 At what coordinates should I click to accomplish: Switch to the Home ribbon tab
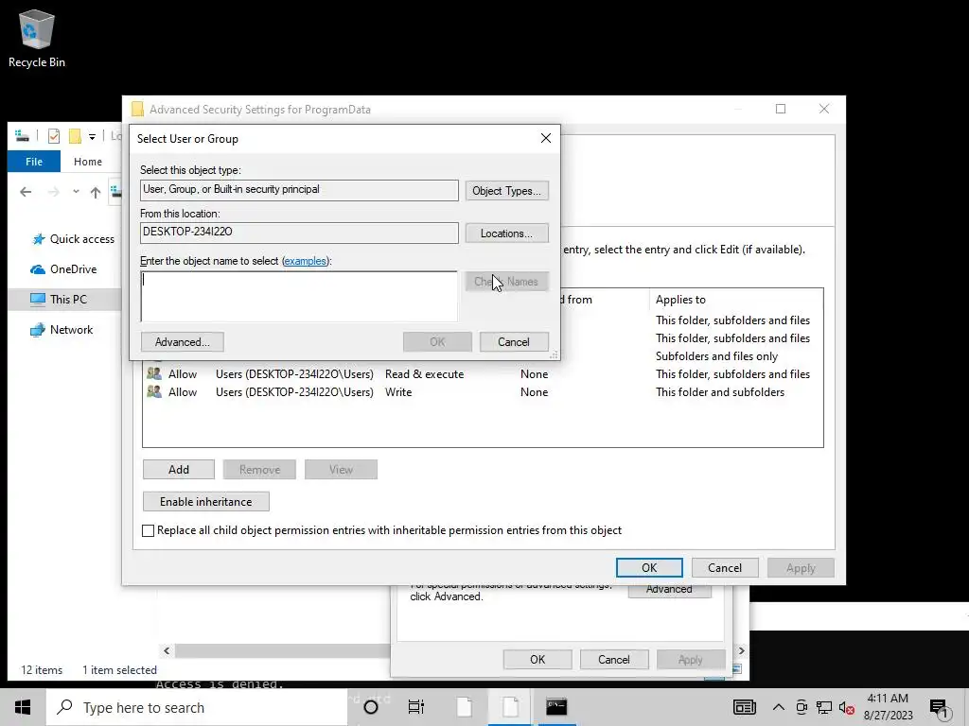(x=88, y=162)
